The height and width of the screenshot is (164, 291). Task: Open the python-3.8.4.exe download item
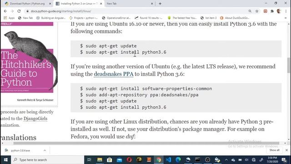point(20,150)
